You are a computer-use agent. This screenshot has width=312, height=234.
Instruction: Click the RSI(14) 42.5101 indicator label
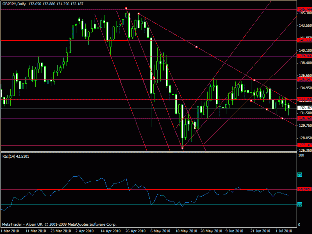[x=16, y=156]
